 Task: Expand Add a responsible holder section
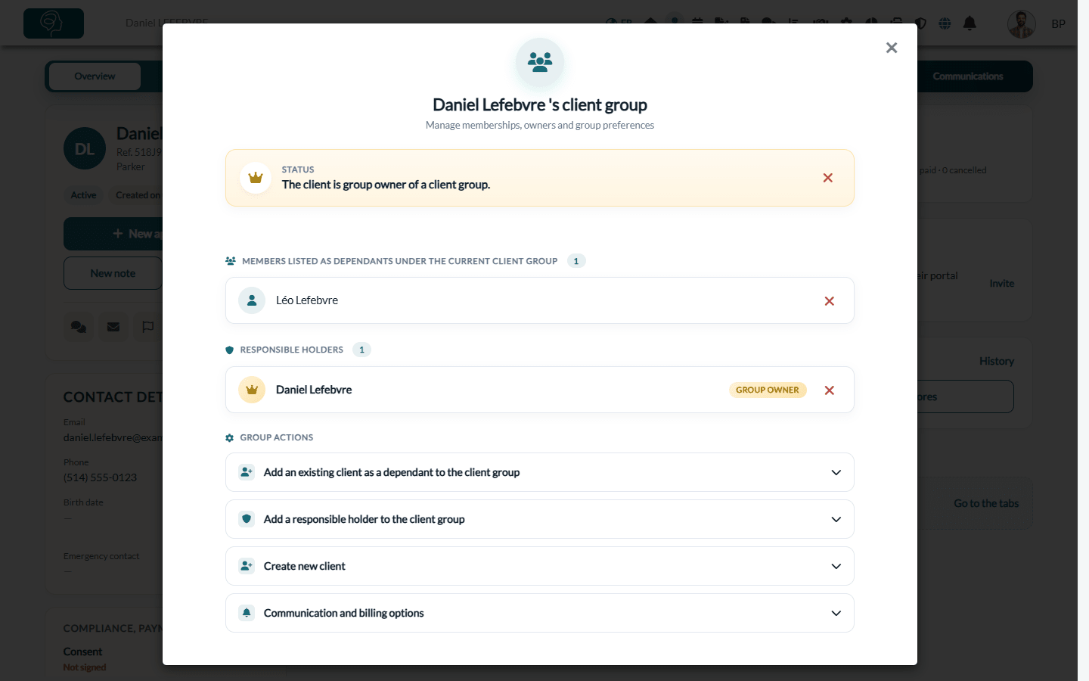click(x=540, y=519)
